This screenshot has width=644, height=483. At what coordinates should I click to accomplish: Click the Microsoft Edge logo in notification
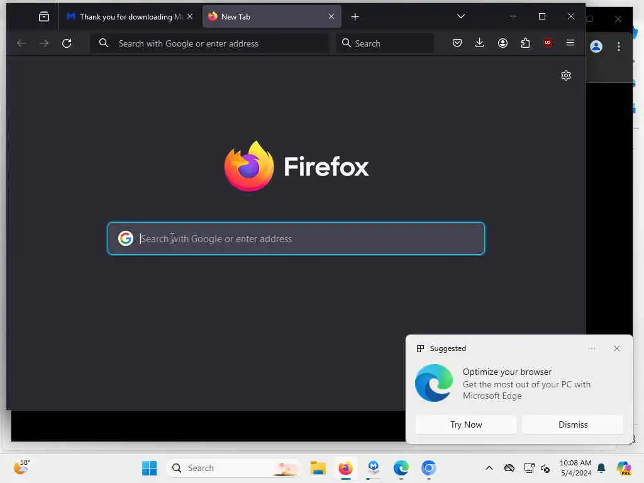434,383
